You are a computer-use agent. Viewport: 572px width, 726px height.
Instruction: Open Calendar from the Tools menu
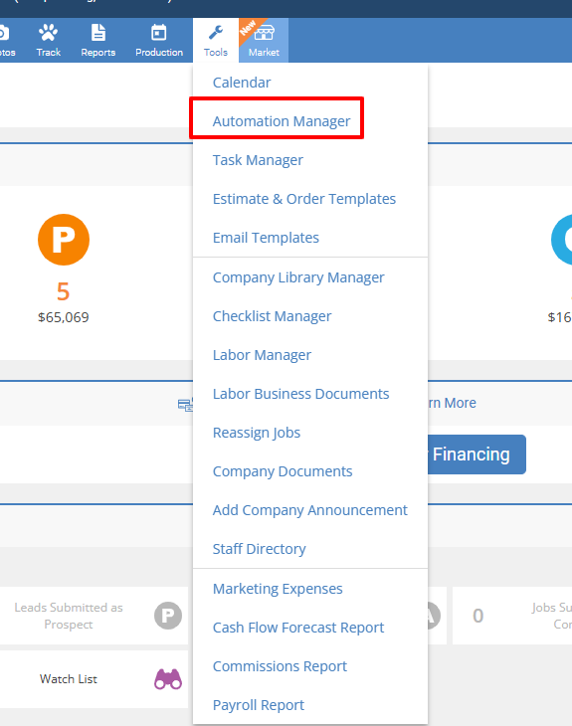pyautogui.click(x=242, y=83)
